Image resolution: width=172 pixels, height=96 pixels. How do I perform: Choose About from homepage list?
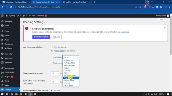71,68
